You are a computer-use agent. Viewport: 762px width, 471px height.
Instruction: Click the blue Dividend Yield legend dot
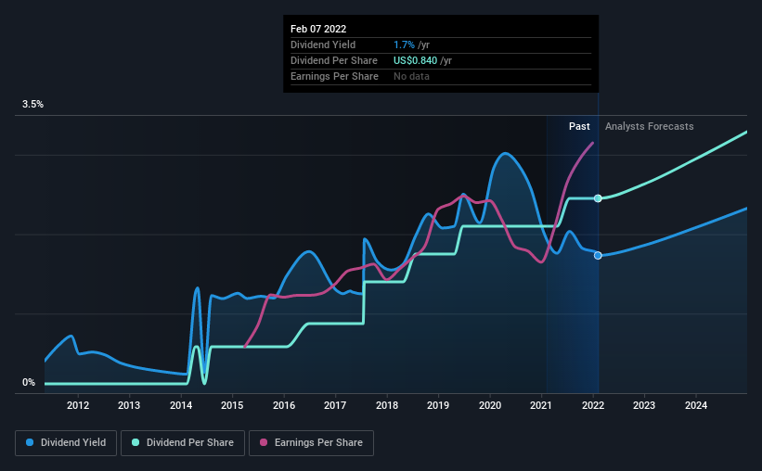click(x=31, y=443)
